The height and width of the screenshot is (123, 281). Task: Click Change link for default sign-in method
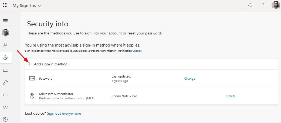137,51
